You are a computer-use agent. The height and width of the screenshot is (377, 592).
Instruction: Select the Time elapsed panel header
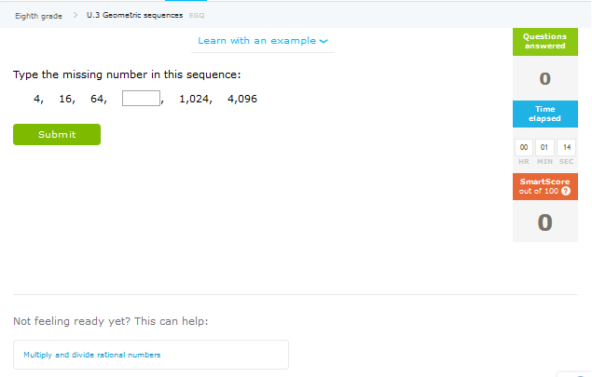point(545,114)
